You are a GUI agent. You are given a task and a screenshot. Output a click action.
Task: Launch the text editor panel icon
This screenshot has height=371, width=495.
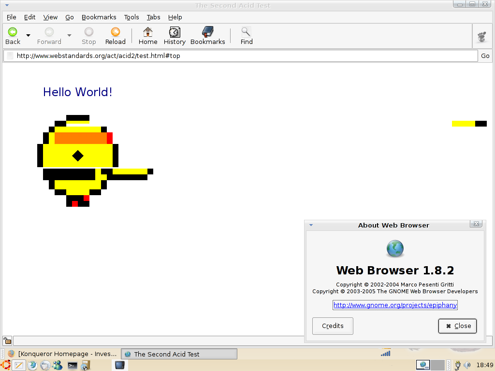(x=19, y=365)
